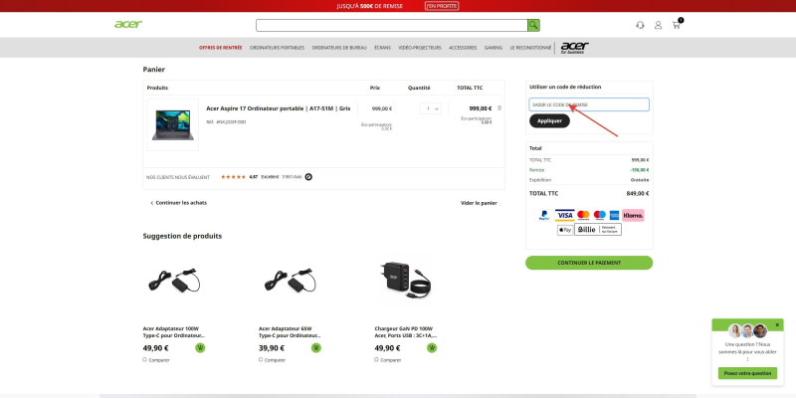796x398 pixels.
Task: Click the support agents avatars in the chat widget
Action: coord(747,331)
